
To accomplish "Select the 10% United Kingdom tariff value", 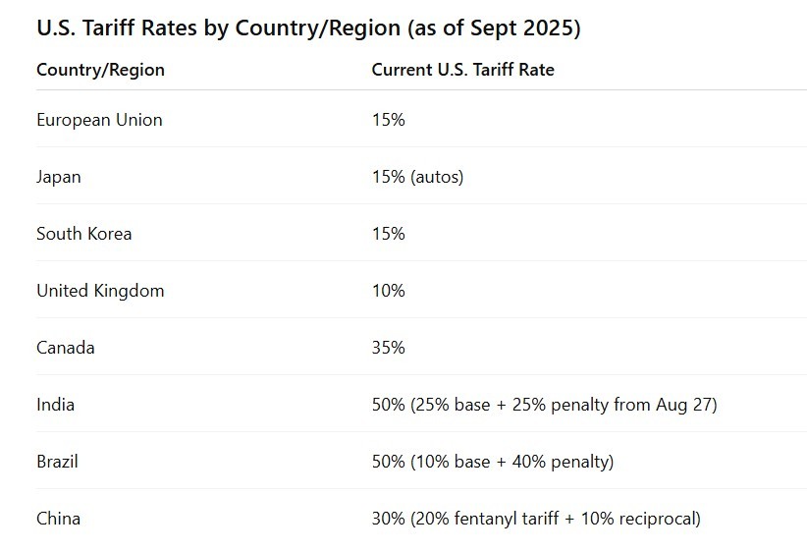I will (388, 291).
